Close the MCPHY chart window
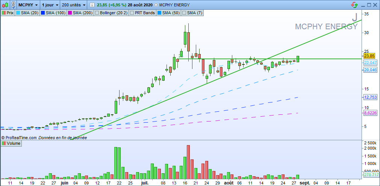 tap(375, 5)
